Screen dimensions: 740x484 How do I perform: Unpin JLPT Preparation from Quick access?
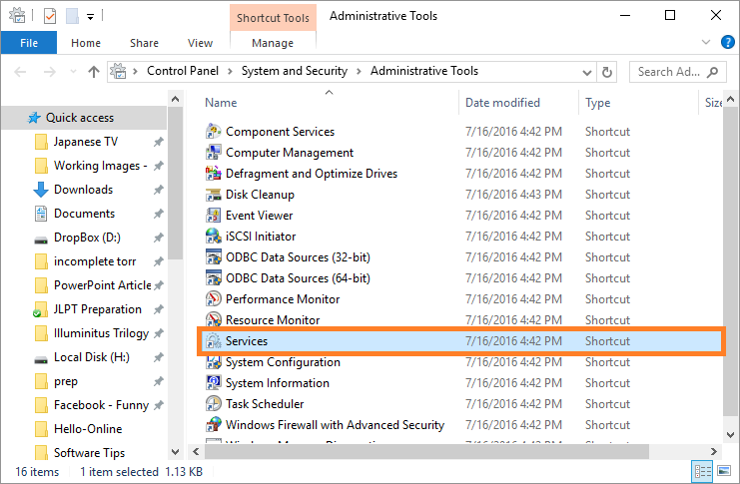(x=158, y=309)
